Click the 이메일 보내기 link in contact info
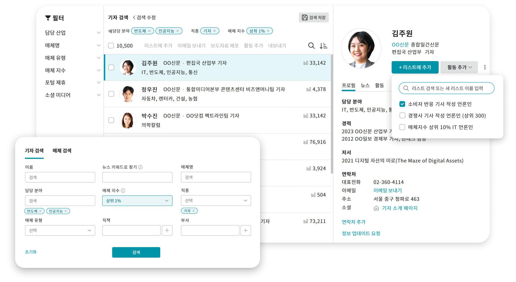 (388, 190)
